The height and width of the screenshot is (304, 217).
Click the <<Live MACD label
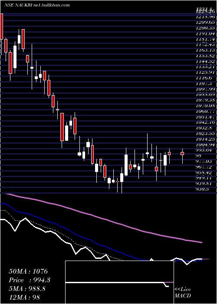183,292
